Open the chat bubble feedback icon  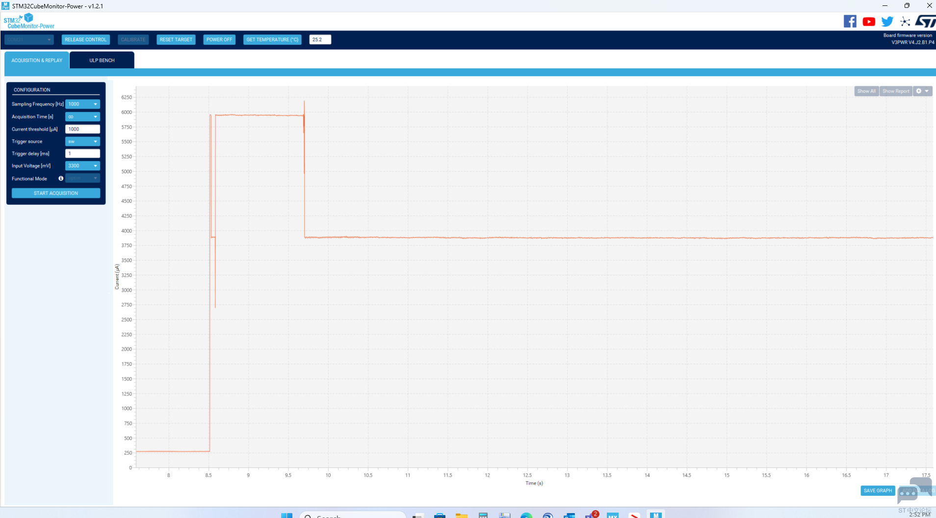[914, 490]
